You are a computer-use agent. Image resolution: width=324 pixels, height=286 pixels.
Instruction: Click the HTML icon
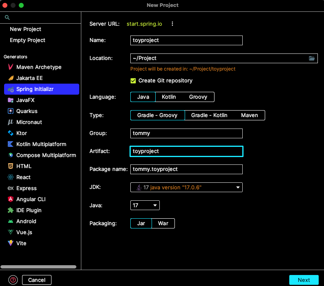click(x=11, y=166)
